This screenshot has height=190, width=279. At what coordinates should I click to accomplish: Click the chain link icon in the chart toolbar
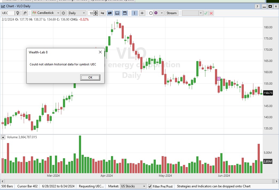25,13
